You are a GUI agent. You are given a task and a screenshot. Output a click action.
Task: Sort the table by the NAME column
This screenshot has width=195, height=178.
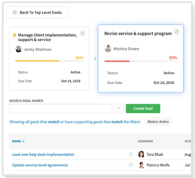click(x=16, y=141)
